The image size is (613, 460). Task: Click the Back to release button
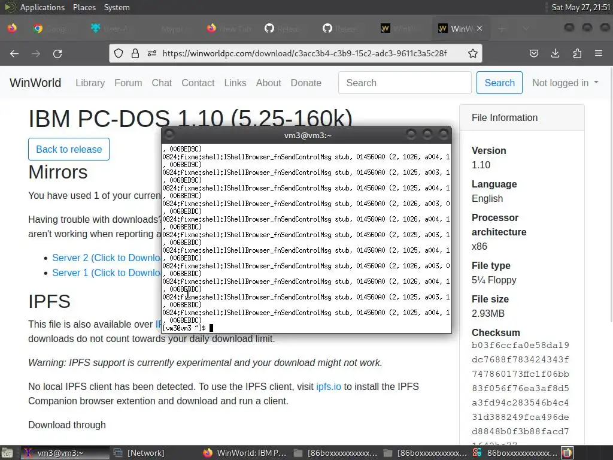point(69,149)
